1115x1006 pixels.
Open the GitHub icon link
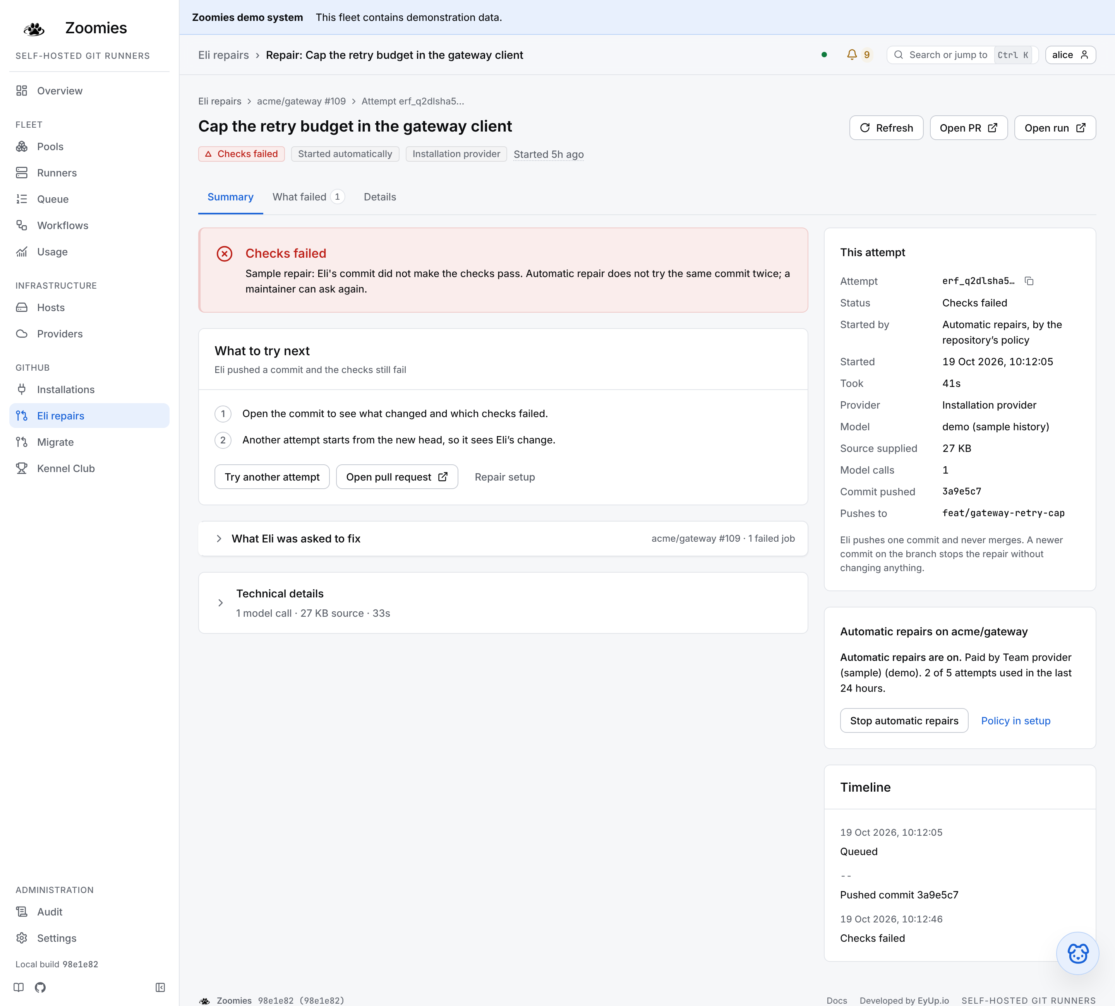coord(40,987)
